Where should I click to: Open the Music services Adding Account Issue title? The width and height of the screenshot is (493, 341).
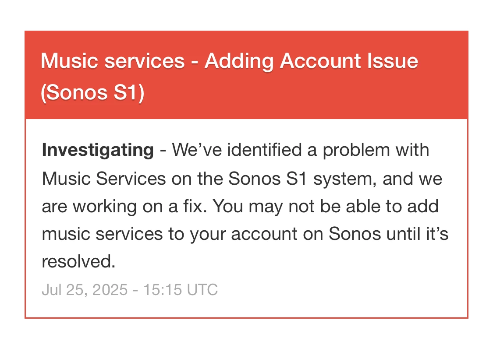(x=230, y=76)
